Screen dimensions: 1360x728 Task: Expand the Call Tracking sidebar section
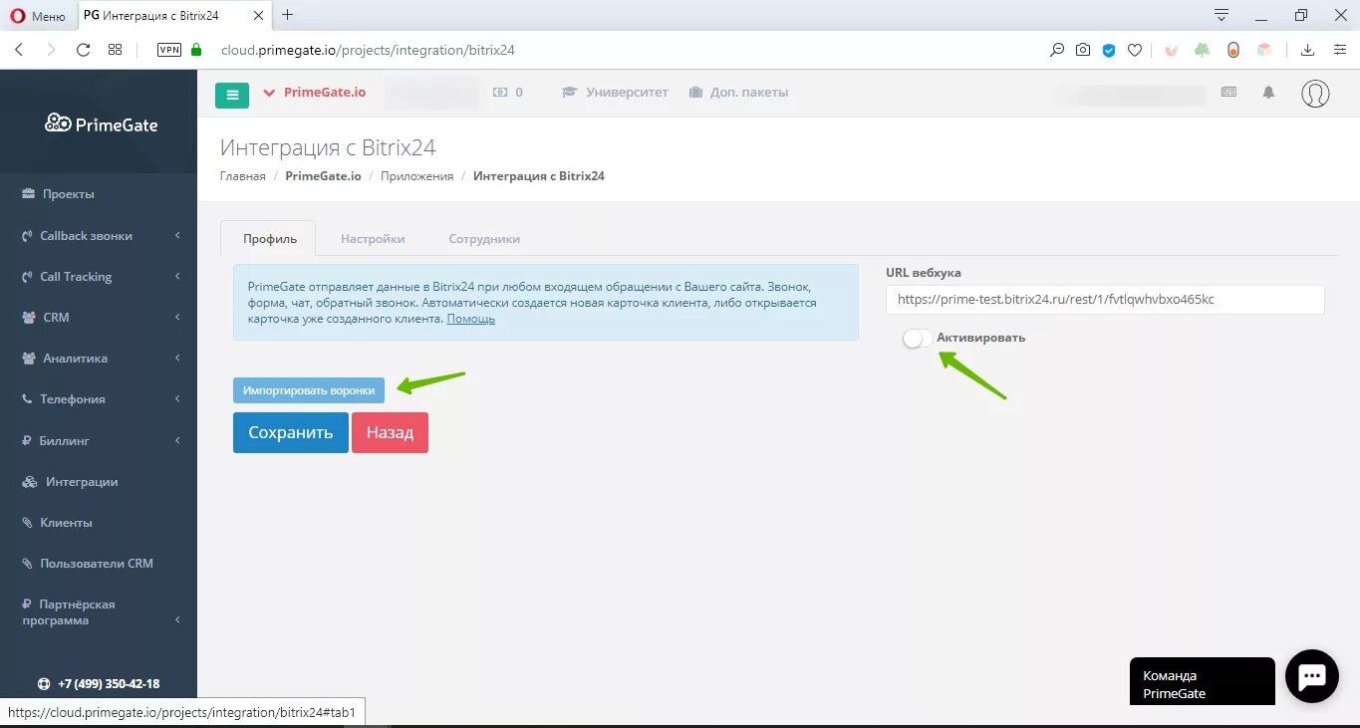99,277
